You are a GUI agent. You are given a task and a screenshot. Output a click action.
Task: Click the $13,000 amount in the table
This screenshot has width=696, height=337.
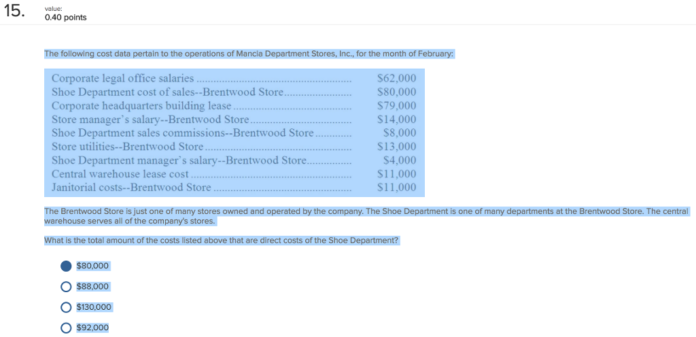click(396, 147)
